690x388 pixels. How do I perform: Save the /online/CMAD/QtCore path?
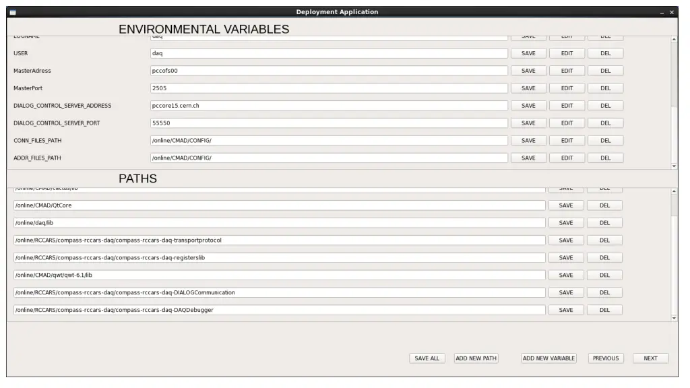click(566, 205)
